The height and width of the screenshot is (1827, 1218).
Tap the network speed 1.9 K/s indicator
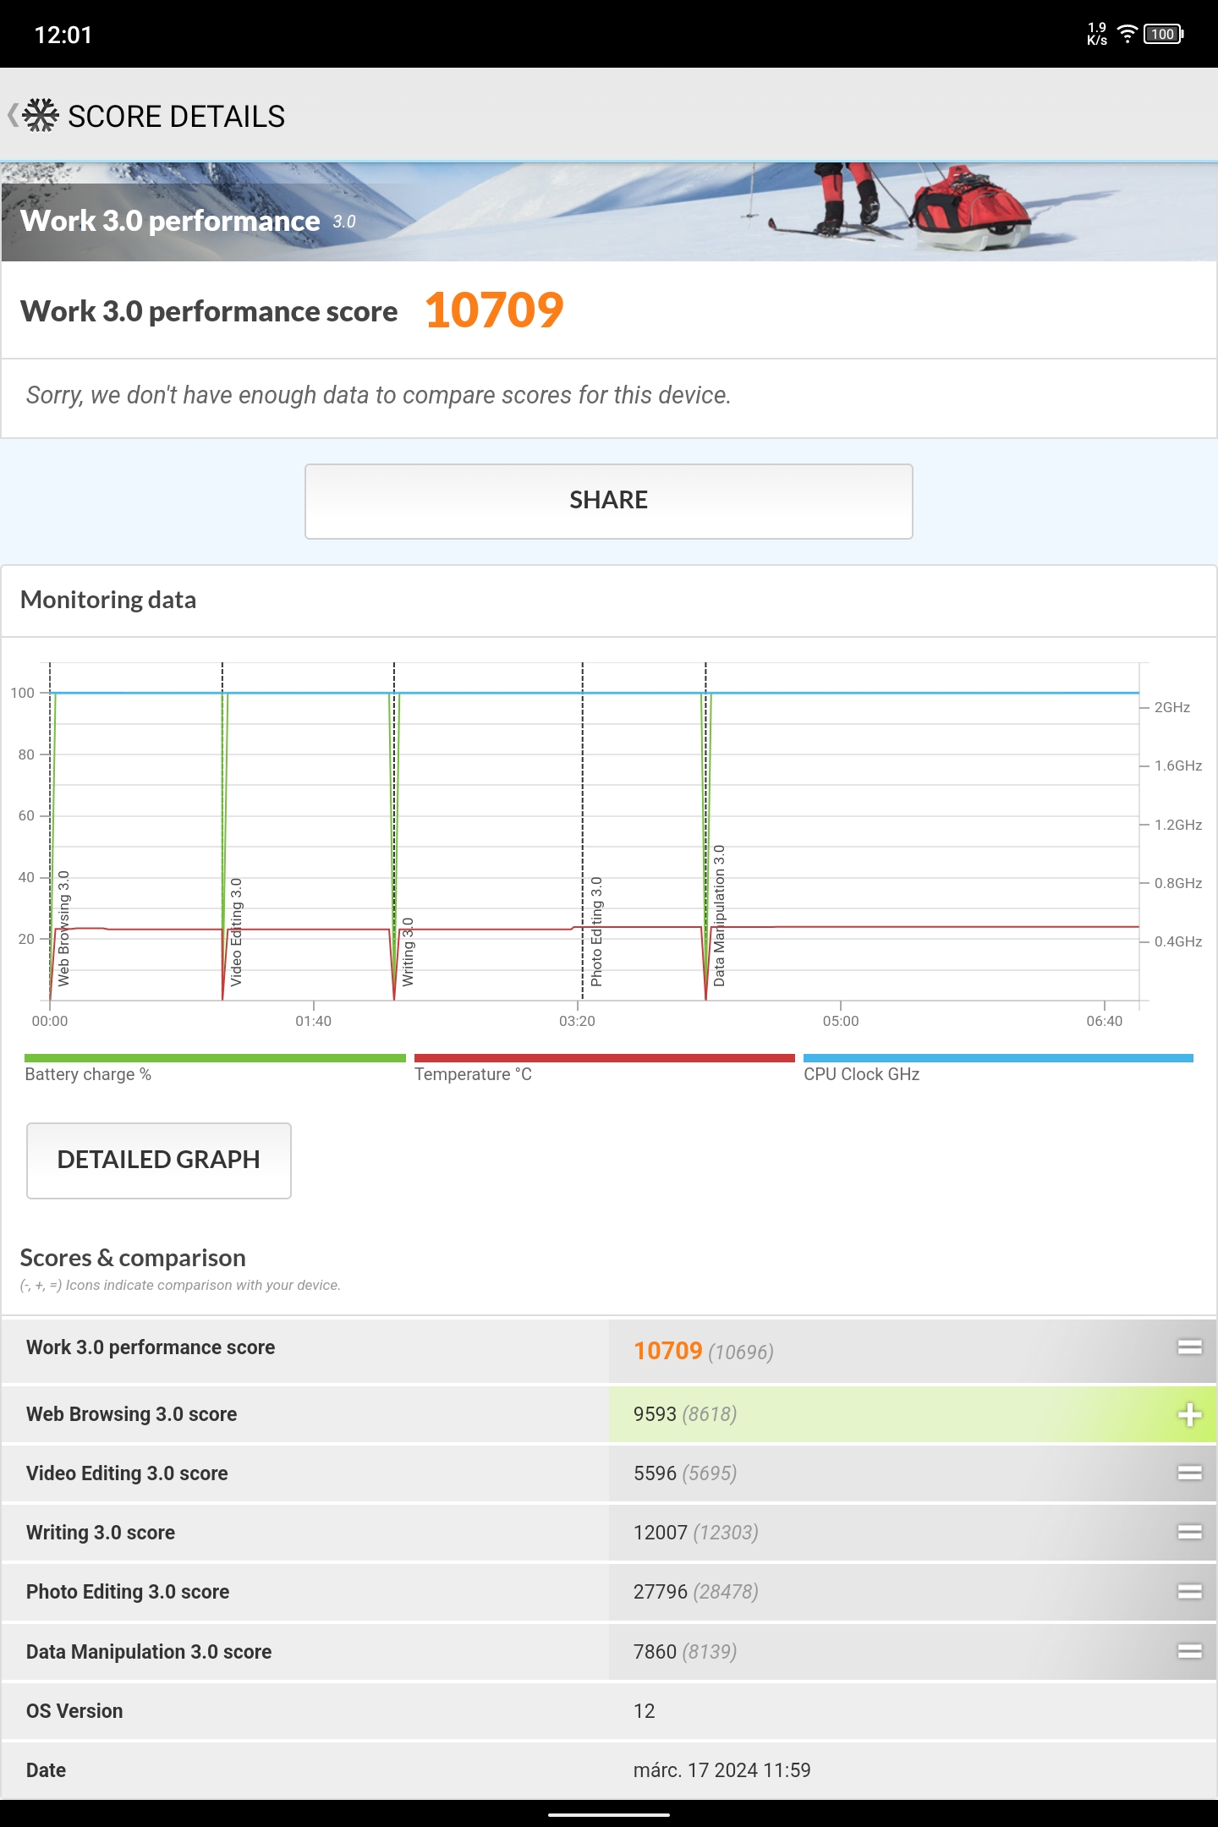coord(1097,34)
